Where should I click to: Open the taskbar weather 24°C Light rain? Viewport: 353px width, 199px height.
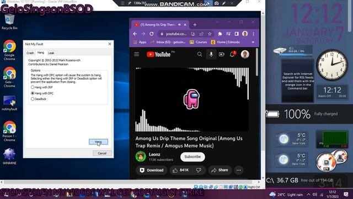click(x=286, y=195)
